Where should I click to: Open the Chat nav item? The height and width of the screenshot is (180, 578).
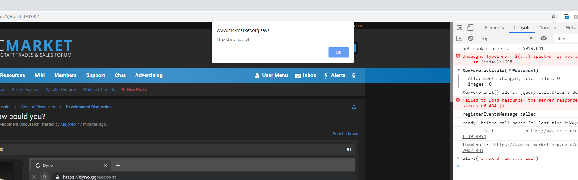[120, 75]
